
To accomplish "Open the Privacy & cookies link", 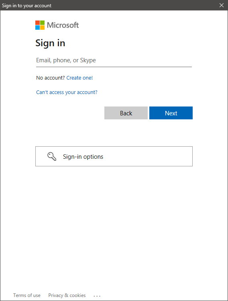I will [67, 295].
